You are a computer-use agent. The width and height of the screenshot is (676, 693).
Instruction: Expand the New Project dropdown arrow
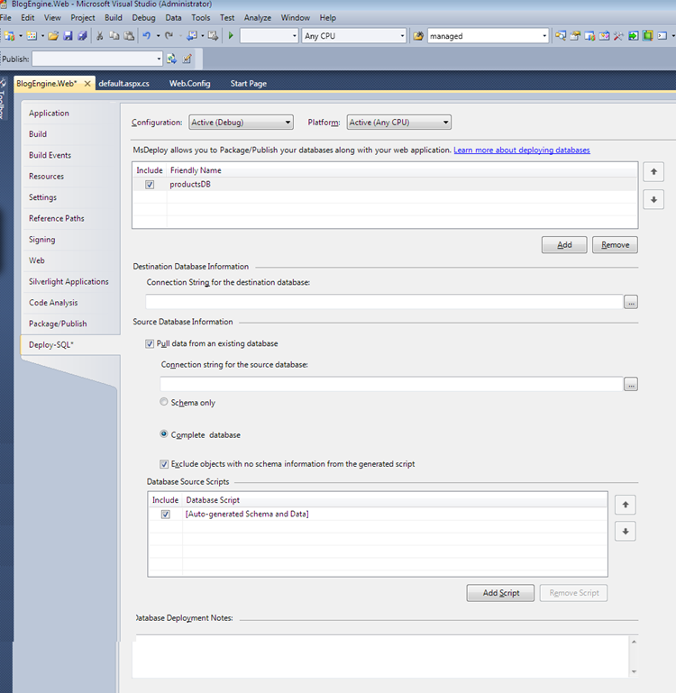coord(21,36)
